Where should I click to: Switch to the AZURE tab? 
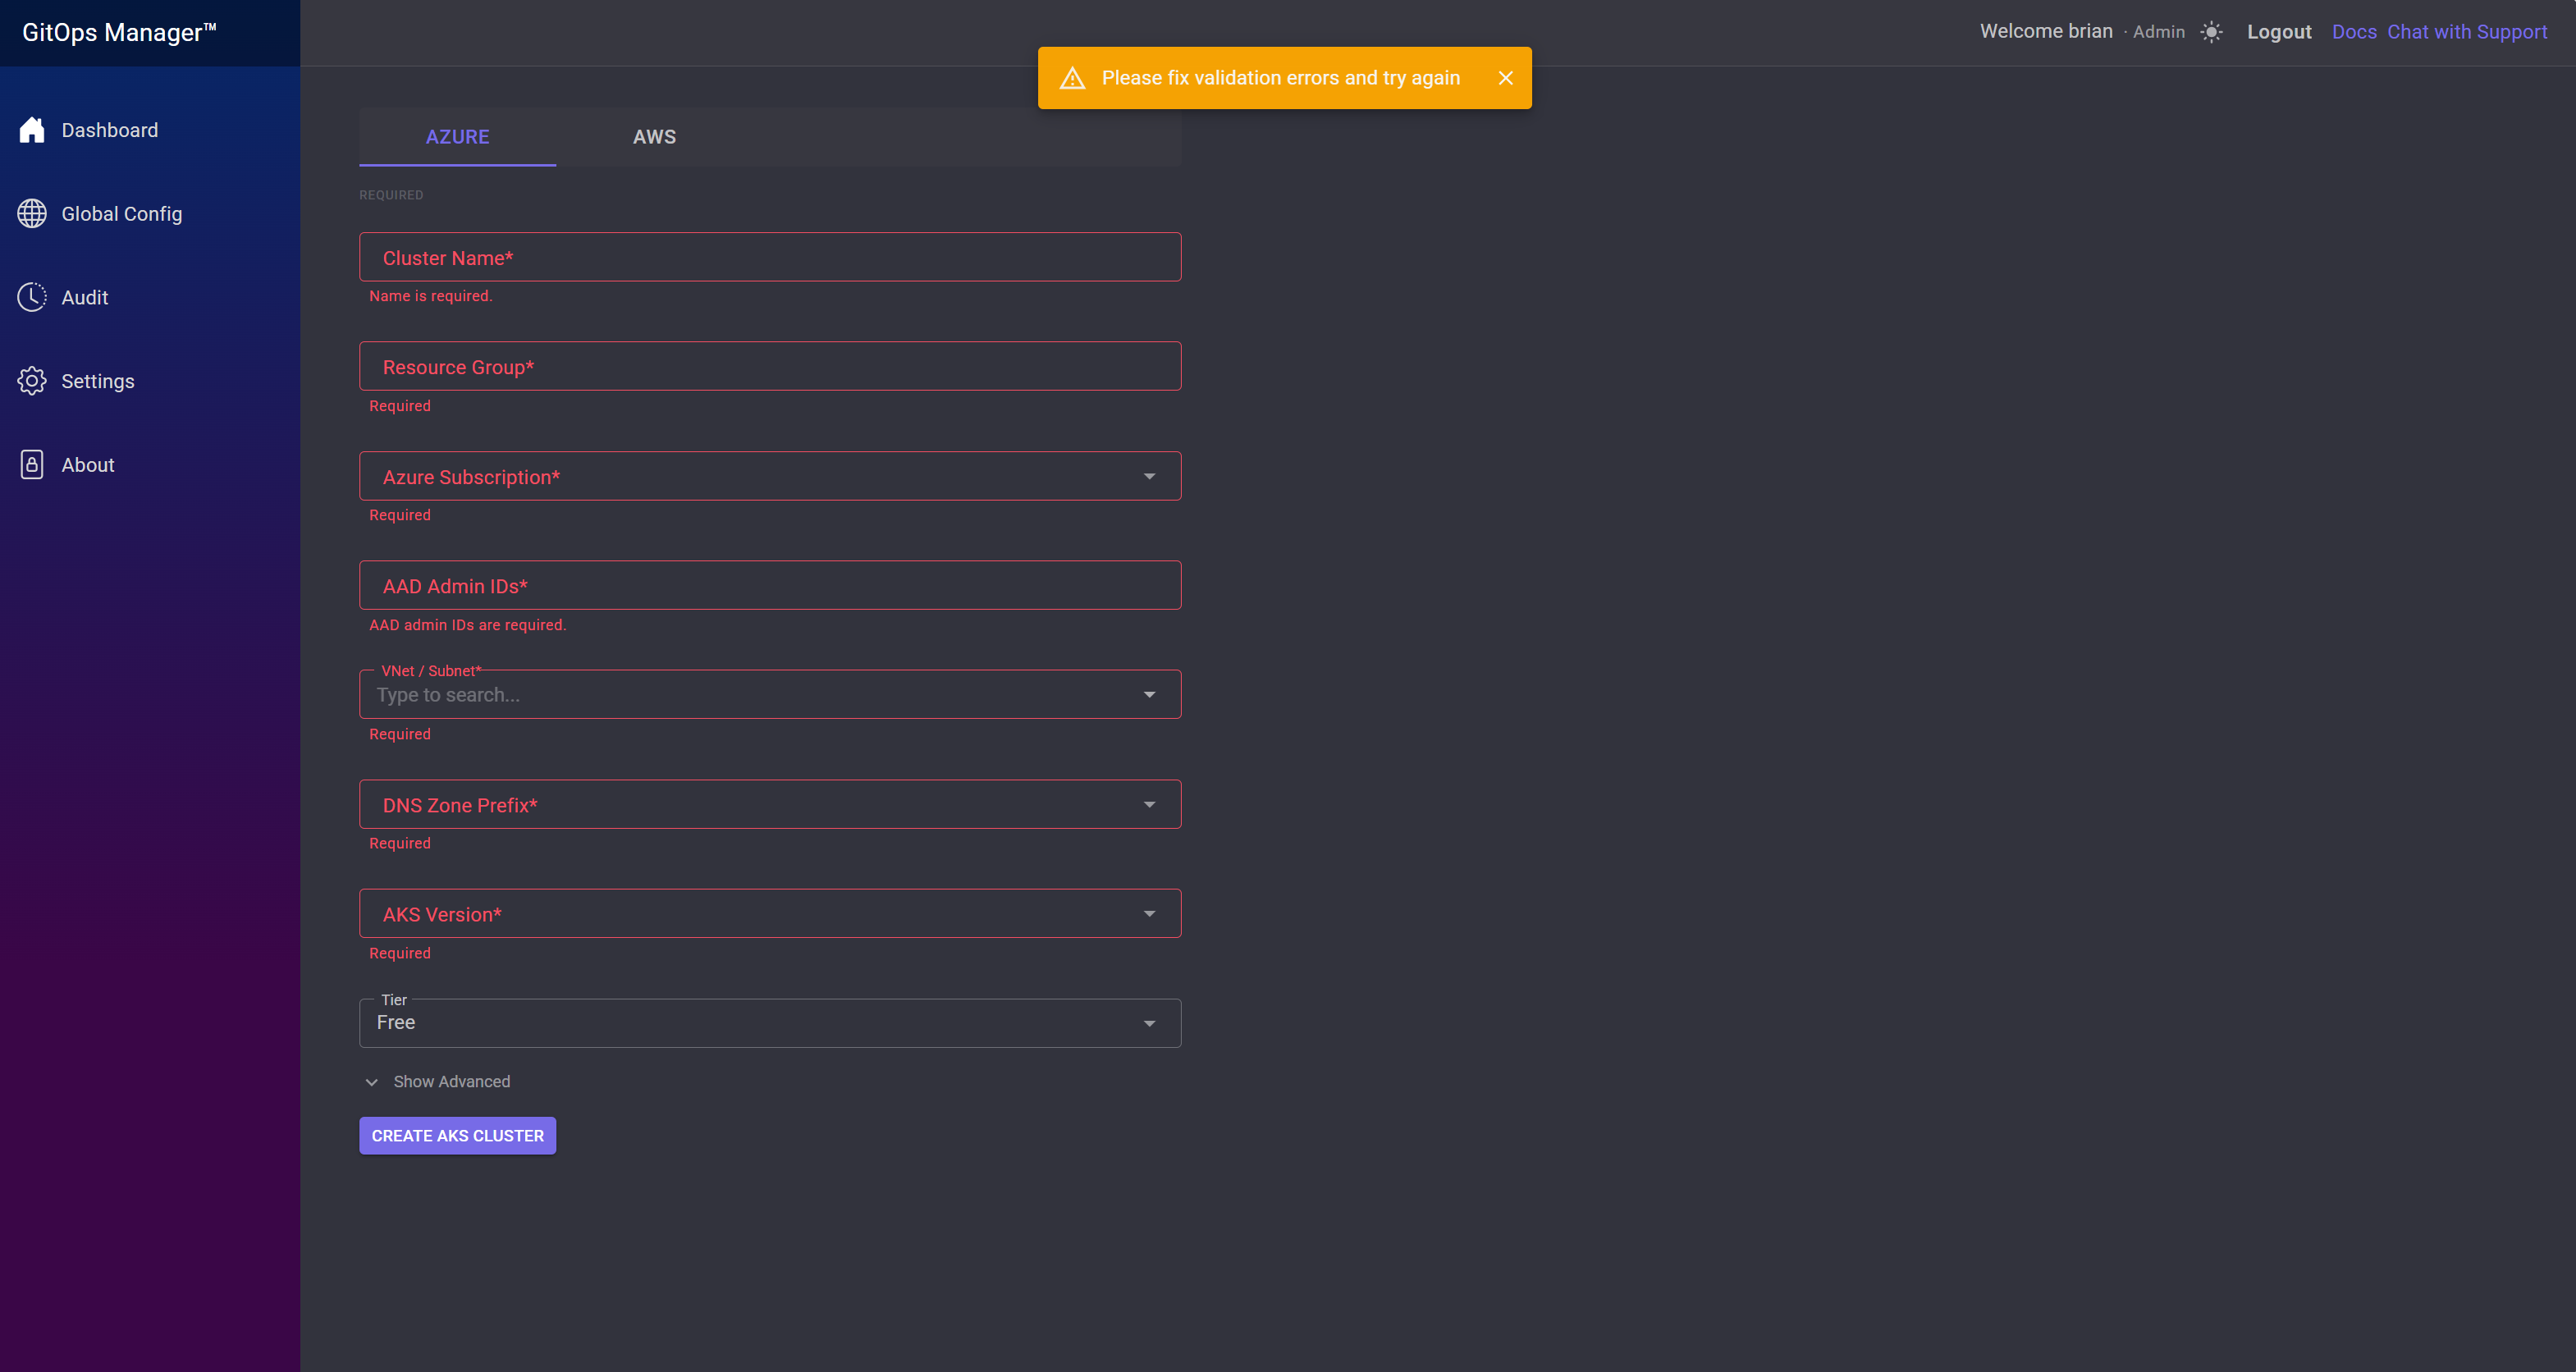click(457, 137)
